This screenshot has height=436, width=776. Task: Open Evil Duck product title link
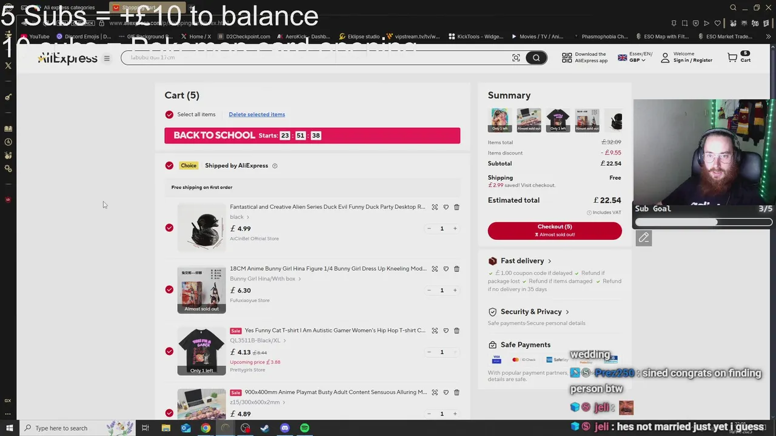(327, 207)
